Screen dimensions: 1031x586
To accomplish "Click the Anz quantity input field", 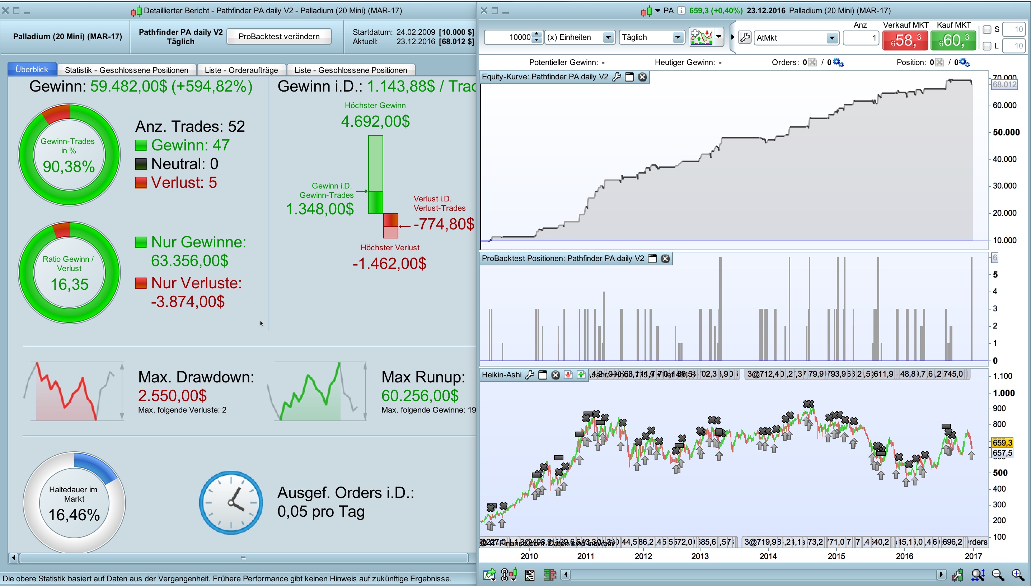I will click(861, 38).
